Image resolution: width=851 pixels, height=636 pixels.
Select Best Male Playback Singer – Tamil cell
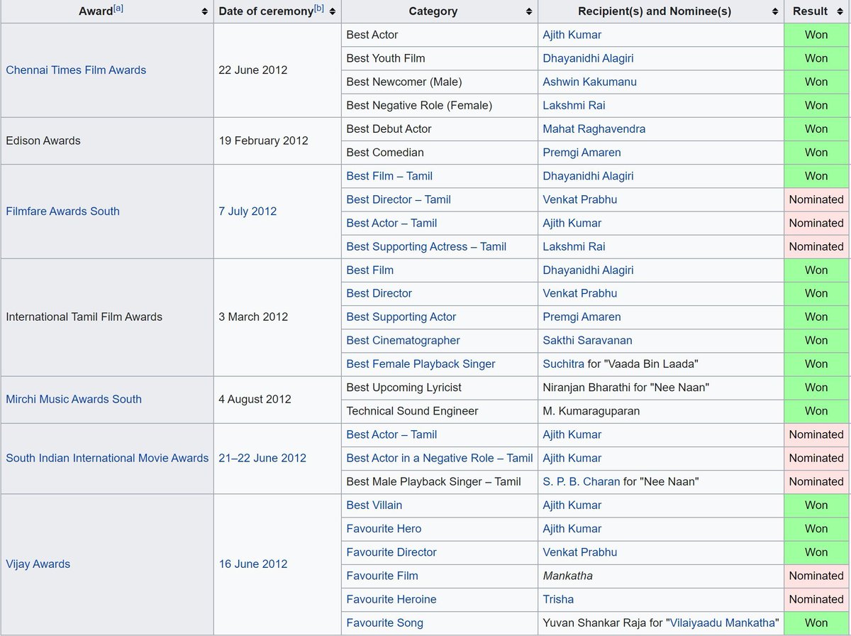[x=439, y=481]
